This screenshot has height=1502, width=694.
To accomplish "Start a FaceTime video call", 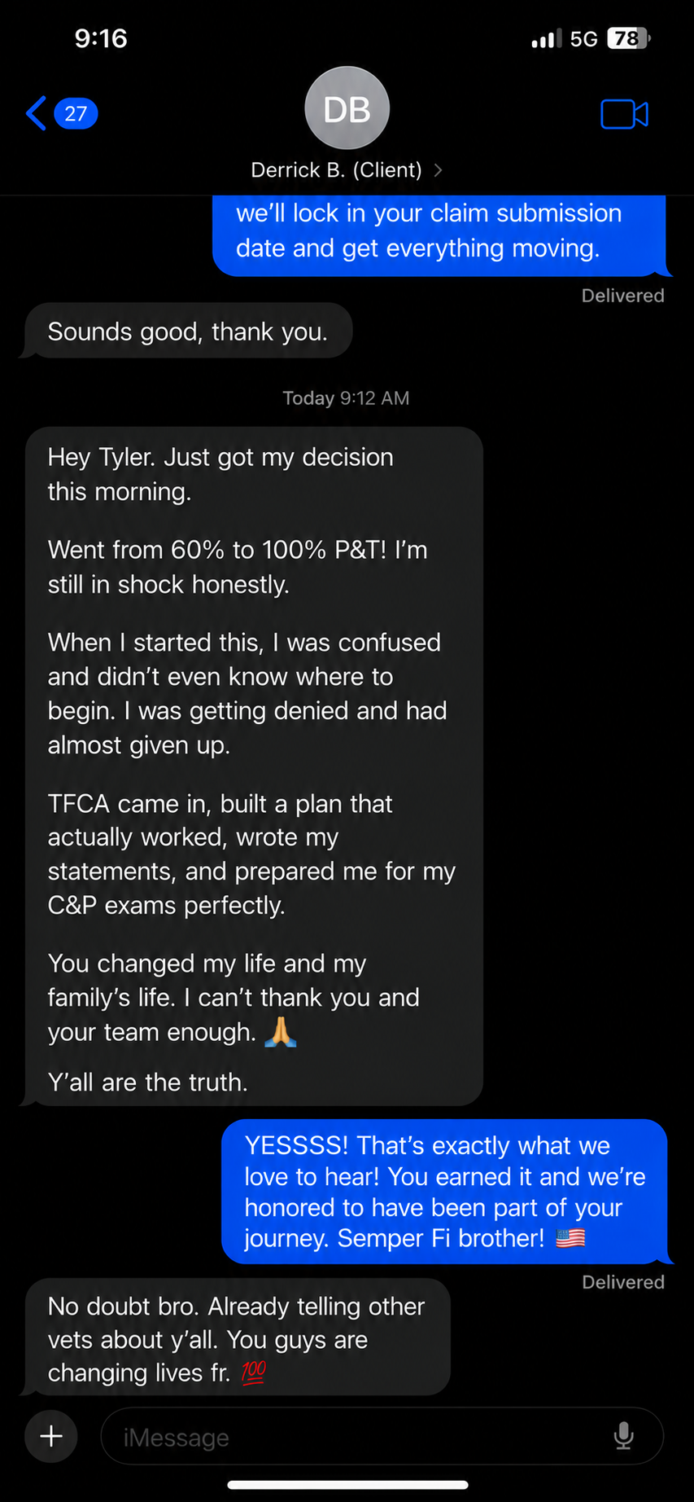I will (x=624, y=114).
